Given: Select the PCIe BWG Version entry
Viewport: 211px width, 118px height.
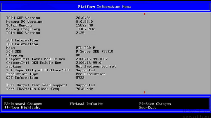Looking at the screenshot, I should [23, 33].
